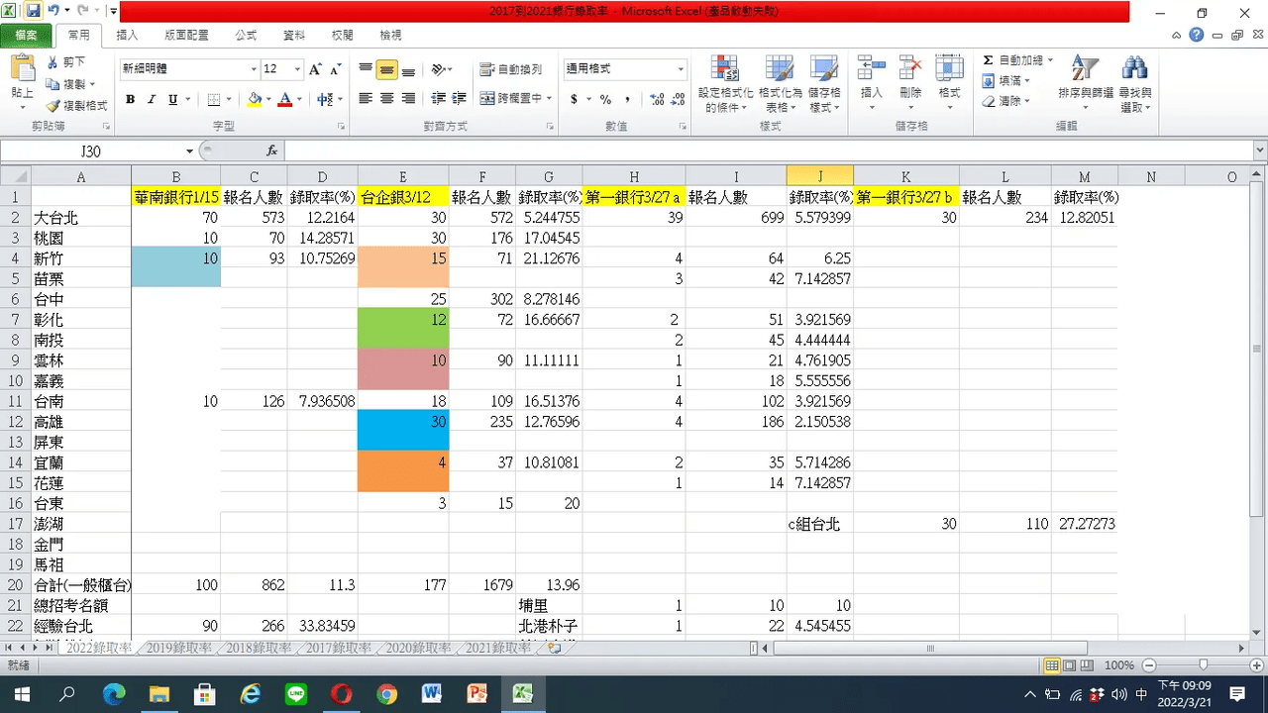Decrease decimal places
Viewport: 1268px width, 713px height.
(676, 99)
